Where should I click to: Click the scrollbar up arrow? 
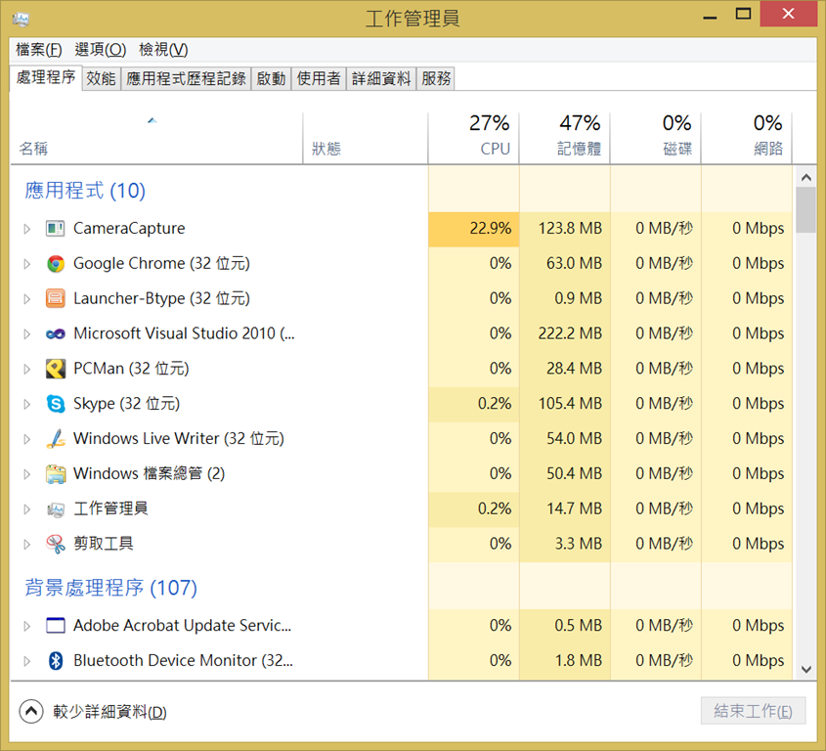[x=806, y=178]
